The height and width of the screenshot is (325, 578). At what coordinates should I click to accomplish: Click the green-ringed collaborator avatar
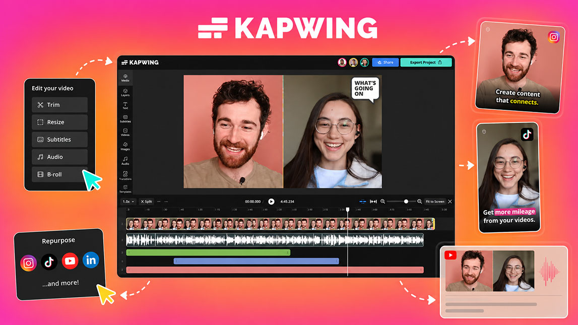pos(364,62)
